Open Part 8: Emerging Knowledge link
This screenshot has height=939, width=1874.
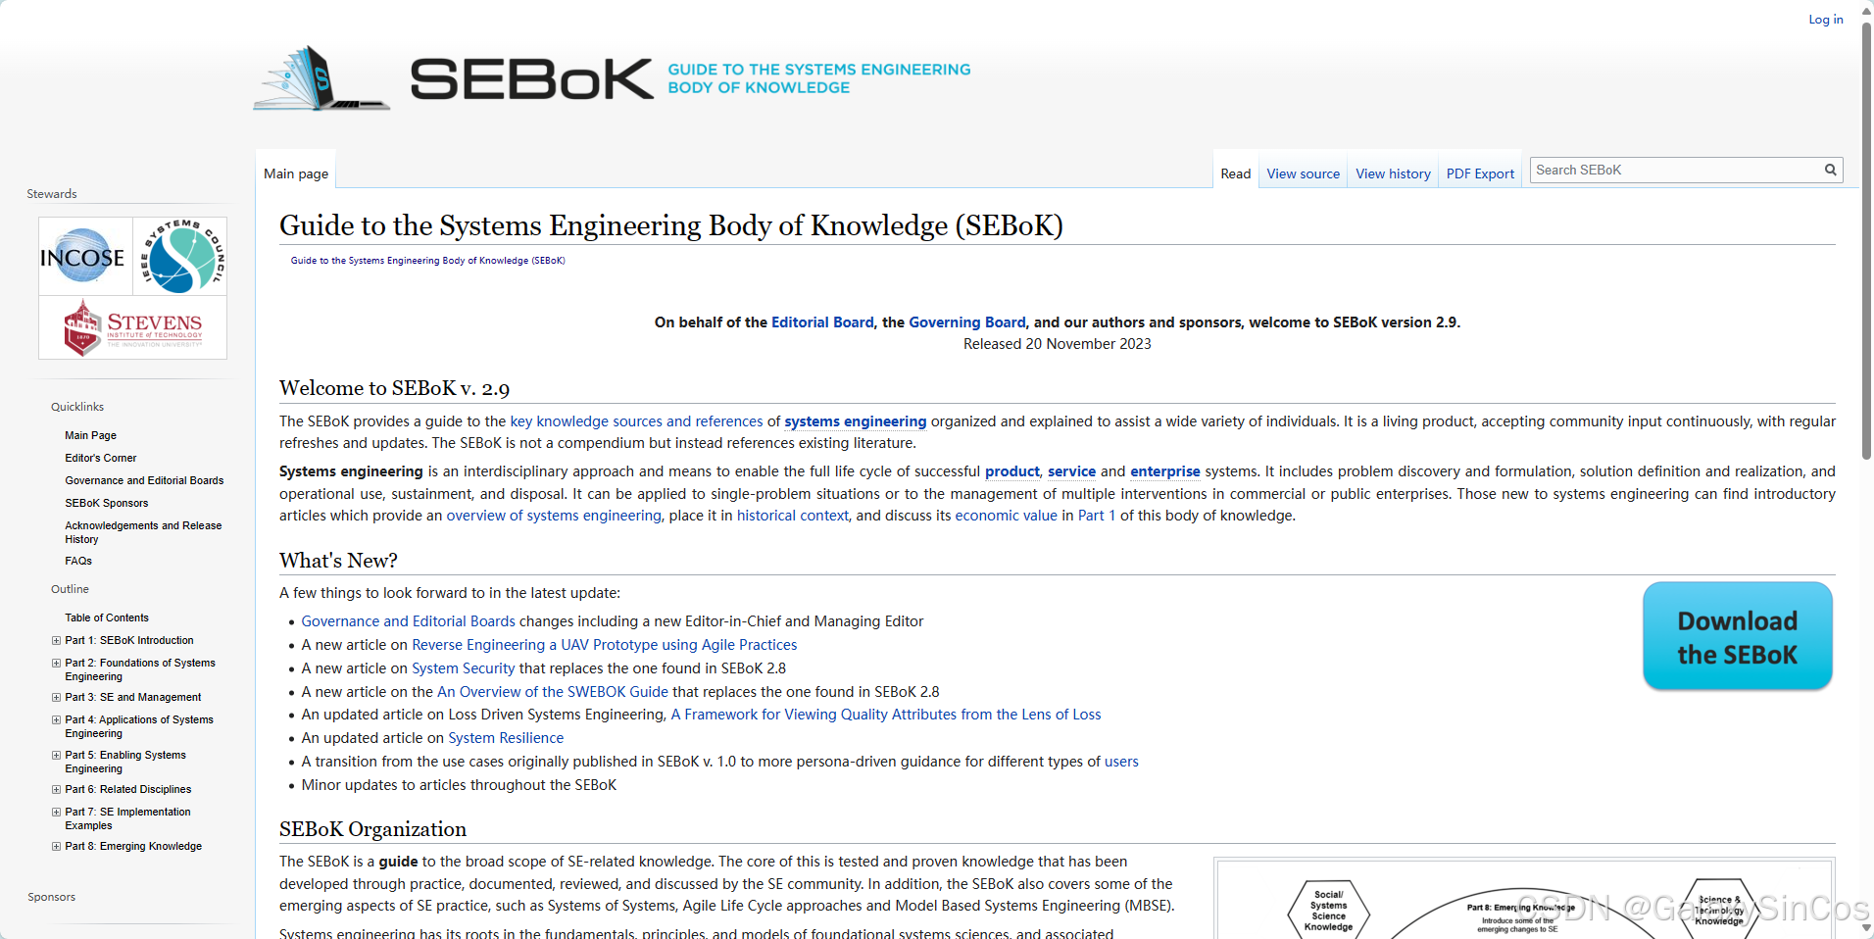[x=133, y=846]
